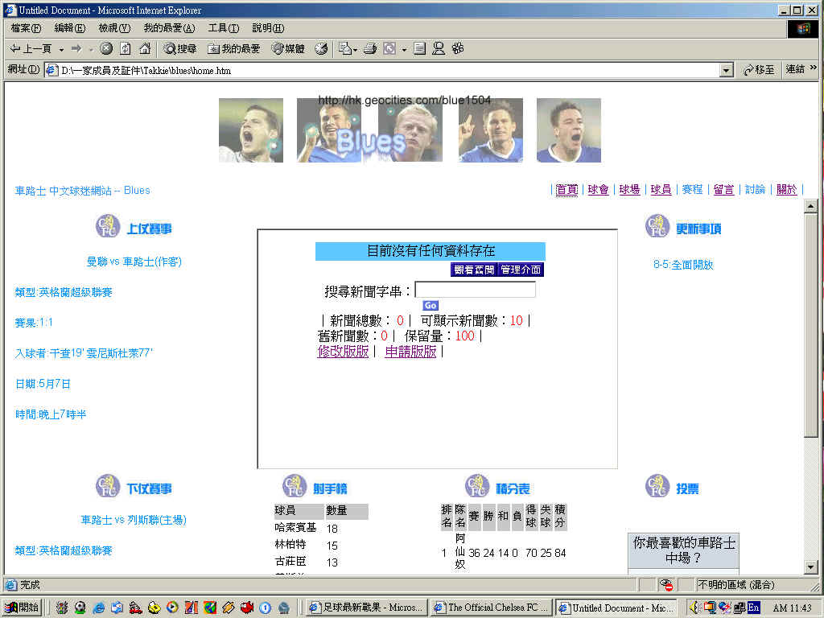Switch to The Official Chelsea FC taskbar window

click(x=490, y=608)
